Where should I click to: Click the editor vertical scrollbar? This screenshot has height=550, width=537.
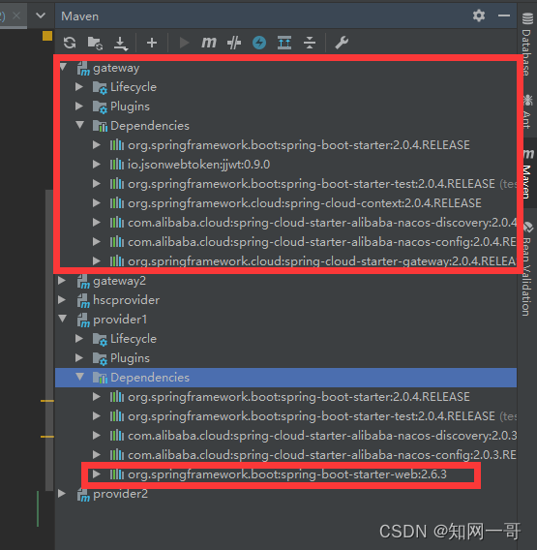coord(49,340)
